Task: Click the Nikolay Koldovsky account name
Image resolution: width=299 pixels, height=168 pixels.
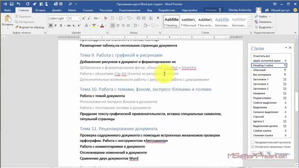Action: (x=240, y=10)
